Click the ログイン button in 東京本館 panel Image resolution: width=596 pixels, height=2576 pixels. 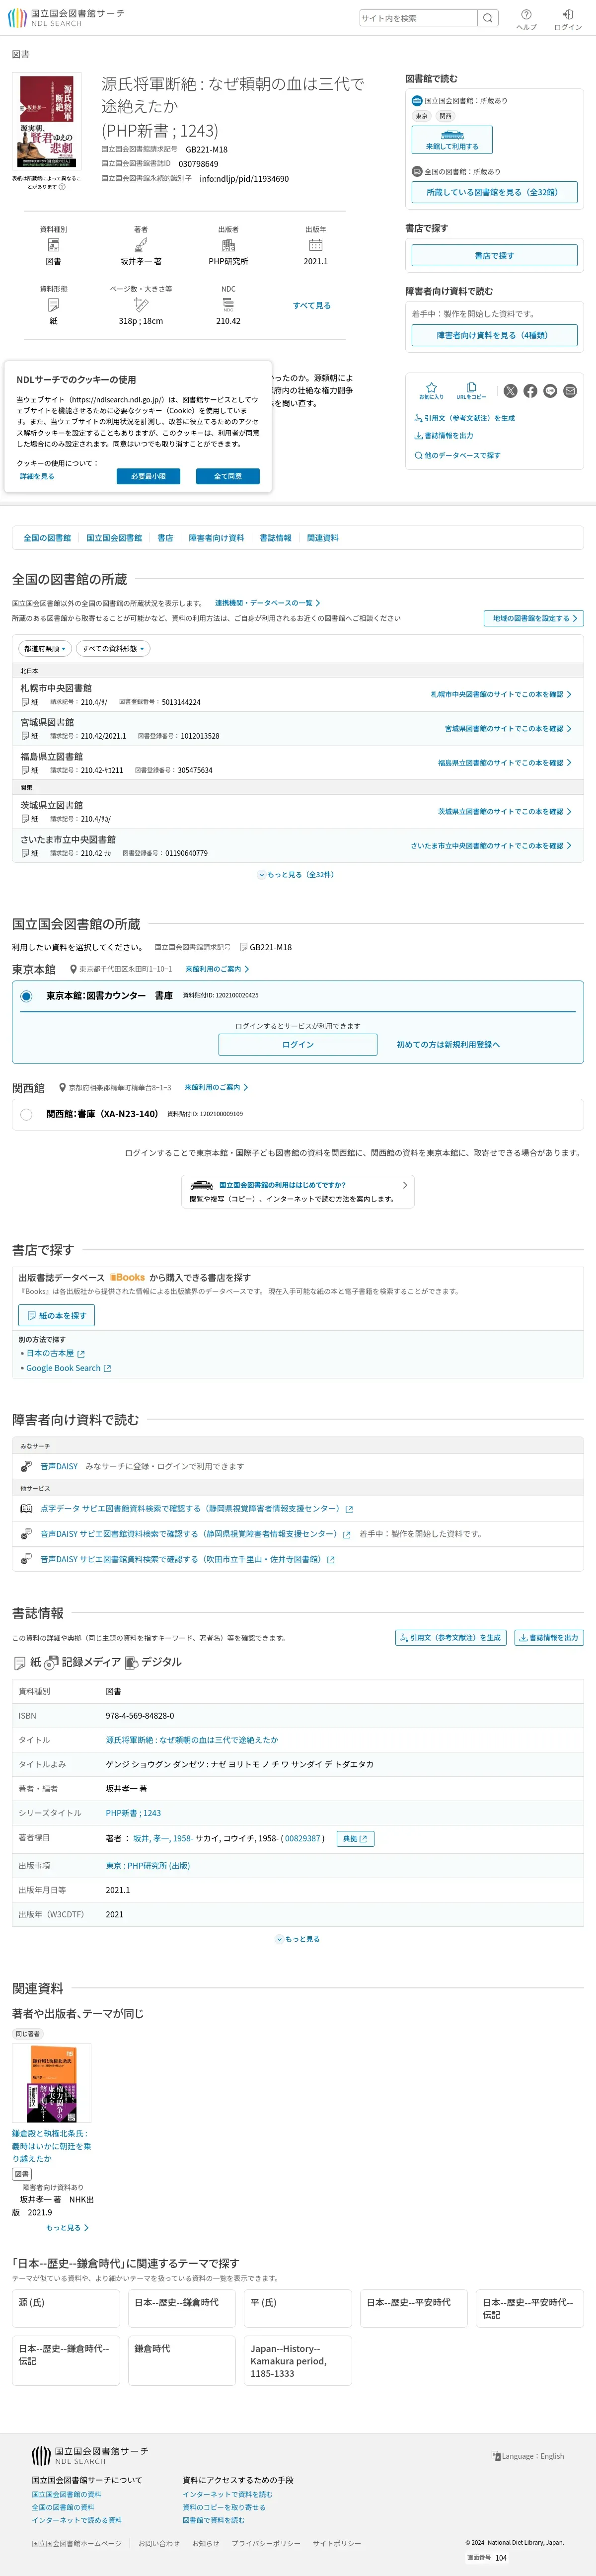[298, 1044]
